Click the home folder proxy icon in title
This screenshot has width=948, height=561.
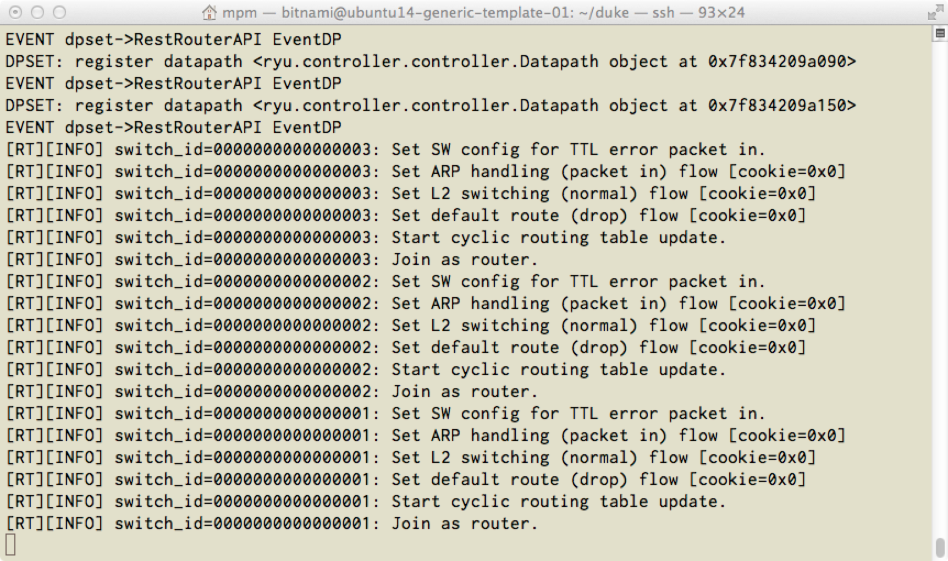(x=209, y=12)
